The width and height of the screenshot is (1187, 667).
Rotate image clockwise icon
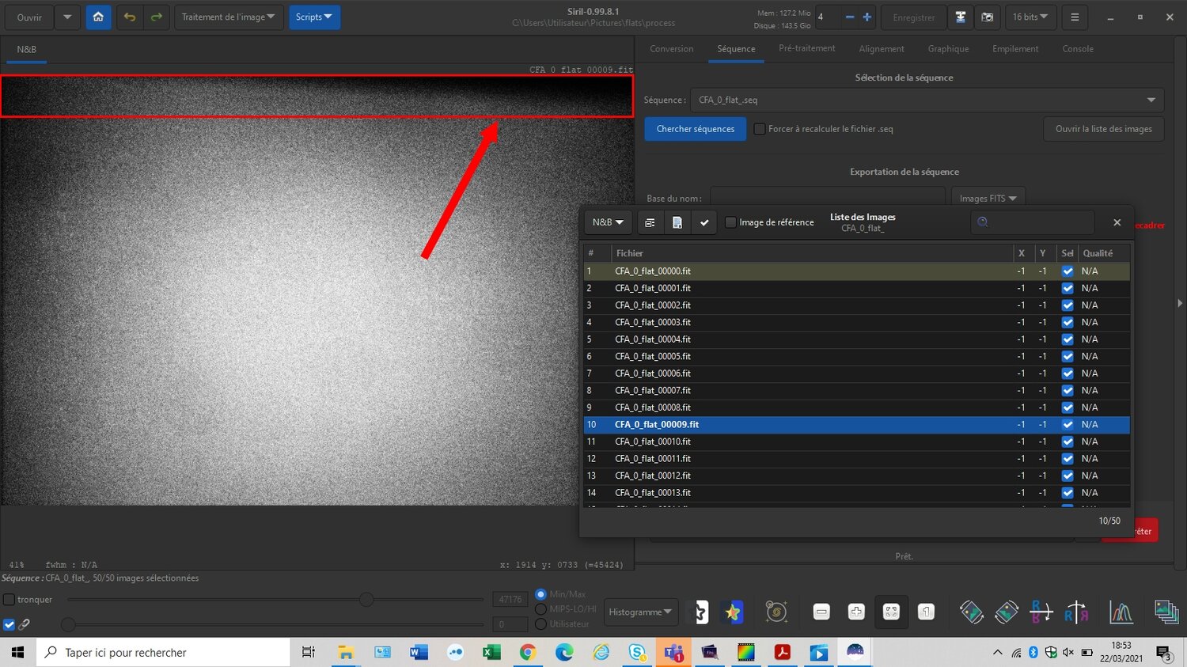[x=1006, y=612]
